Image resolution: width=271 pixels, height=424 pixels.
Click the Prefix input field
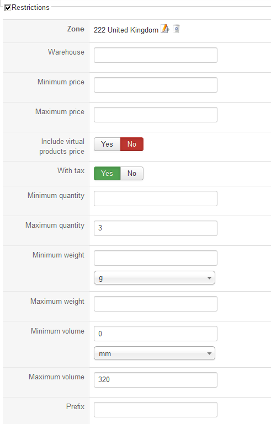[x=156, y=410]
